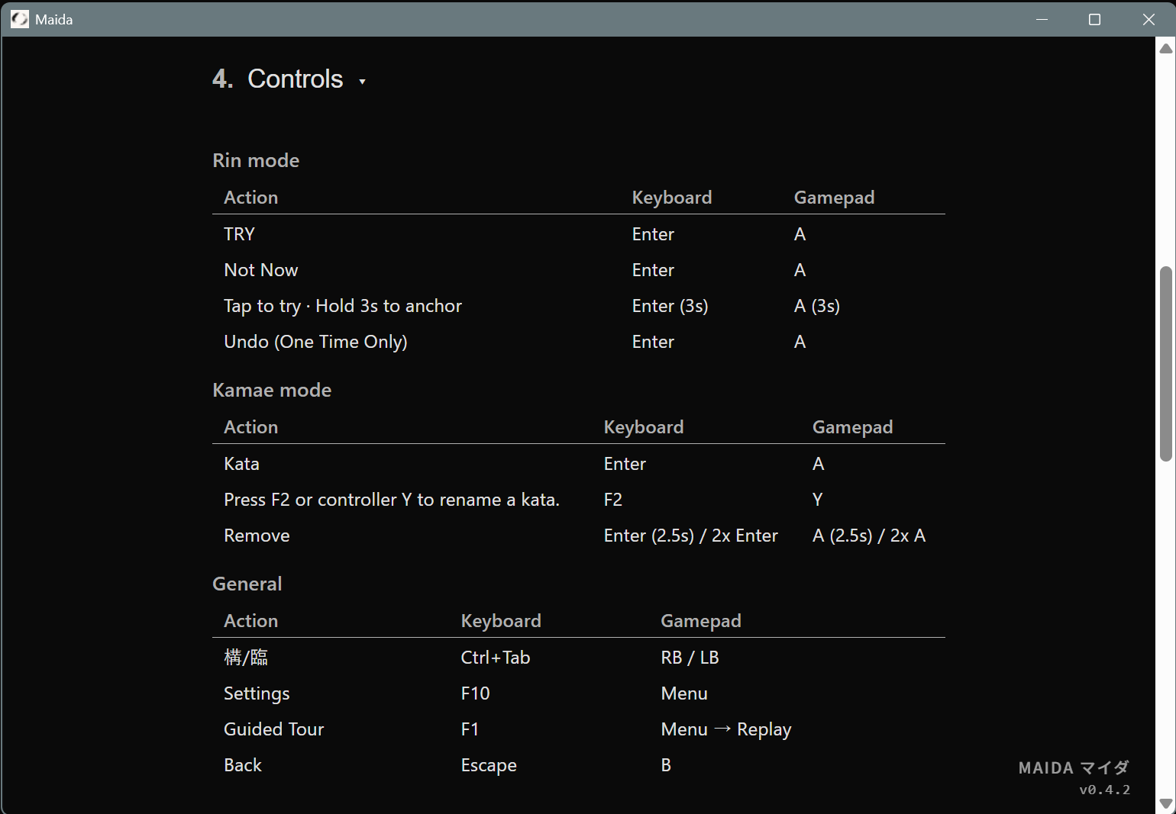
Task: Minimize the Maida window
Action: pyautogui.click(x=1042, y=19)
